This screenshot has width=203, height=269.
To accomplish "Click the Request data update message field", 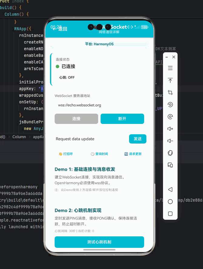I will [x=91, y=139].
